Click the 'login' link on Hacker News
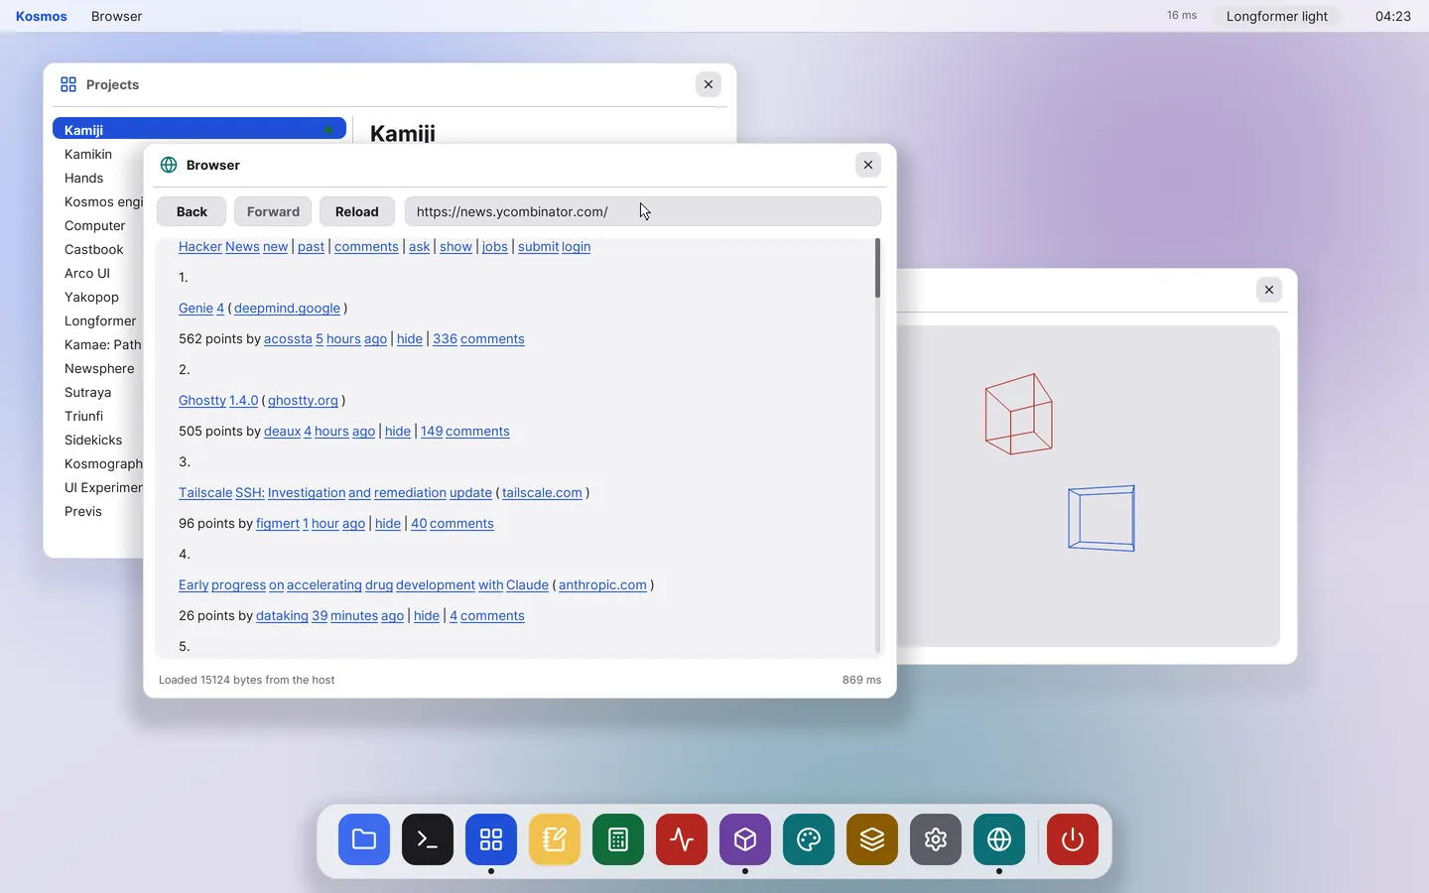The height and width of the screenshot is (893, 1429). click(x=576, y=247)
